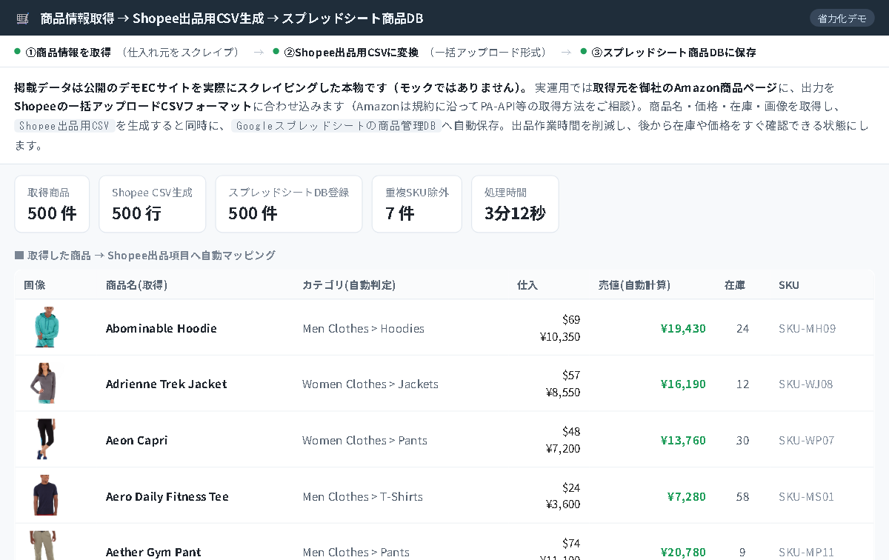Click the カテゴリ(自動判定) column header
The width and height of the screenshot is (889, 560).
click(348, 284)
